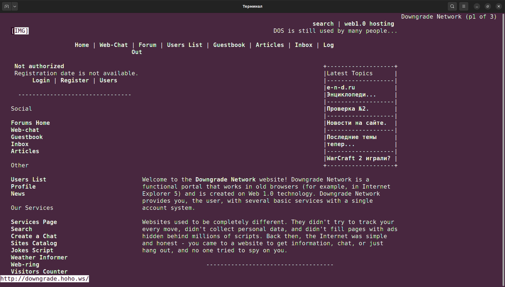Open the Web-ring link
The image size is (505, 287).
pyautogui.click(x=25, y=265)
